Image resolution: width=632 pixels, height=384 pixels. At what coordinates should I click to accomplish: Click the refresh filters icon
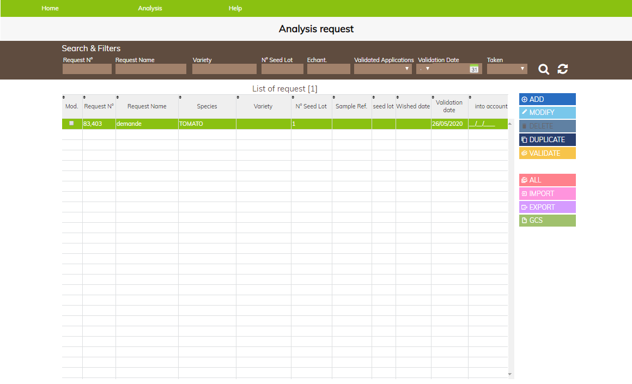click(563, 69)
